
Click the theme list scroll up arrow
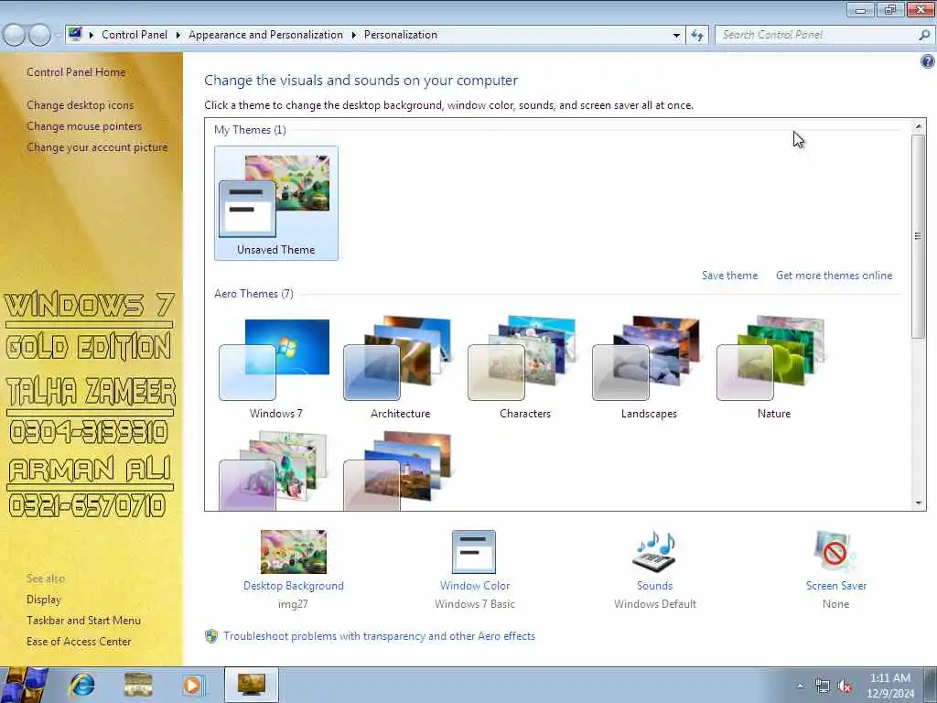(x=919, y=126)
